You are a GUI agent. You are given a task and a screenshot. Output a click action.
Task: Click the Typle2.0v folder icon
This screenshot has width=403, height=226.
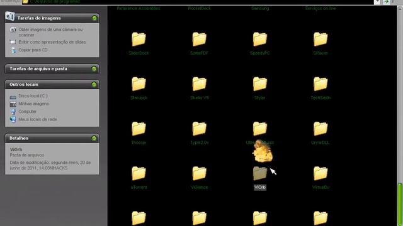pyautogui.click(x=199, y=129)
